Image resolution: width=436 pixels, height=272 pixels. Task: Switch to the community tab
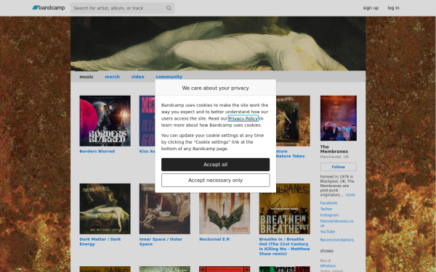[169, 77]
